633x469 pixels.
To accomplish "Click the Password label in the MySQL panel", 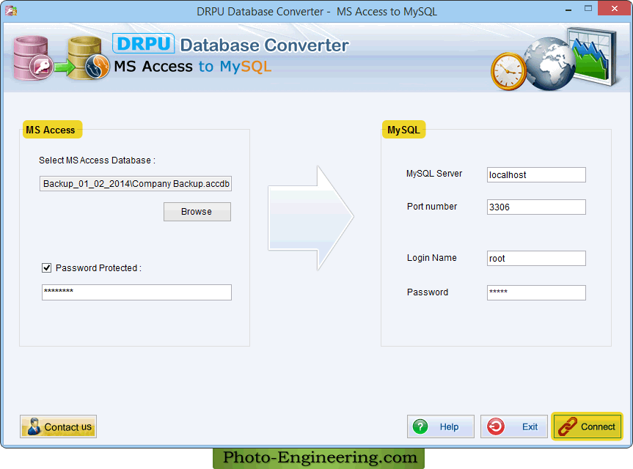I will point(427,292).
